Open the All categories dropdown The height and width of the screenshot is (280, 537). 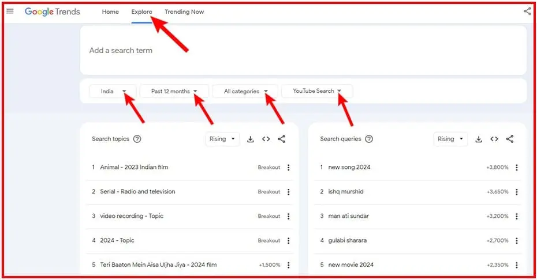[245, 91]
